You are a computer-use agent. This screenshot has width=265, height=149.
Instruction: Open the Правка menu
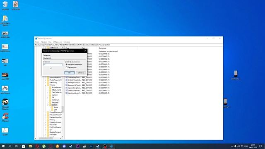coord(43,42)
